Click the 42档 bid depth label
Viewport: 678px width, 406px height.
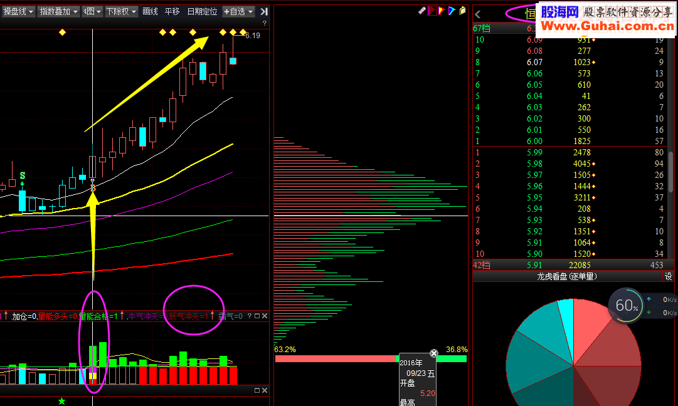(482, 265)
